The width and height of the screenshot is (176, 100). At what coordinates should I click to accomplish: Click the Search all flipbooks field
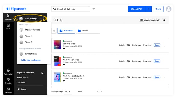pyautogui.click(x=71, y=9)
